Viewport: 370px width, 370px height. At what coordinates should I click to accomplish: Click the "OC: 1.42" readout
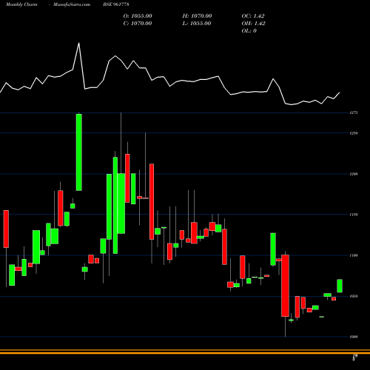tap(253, 16)
